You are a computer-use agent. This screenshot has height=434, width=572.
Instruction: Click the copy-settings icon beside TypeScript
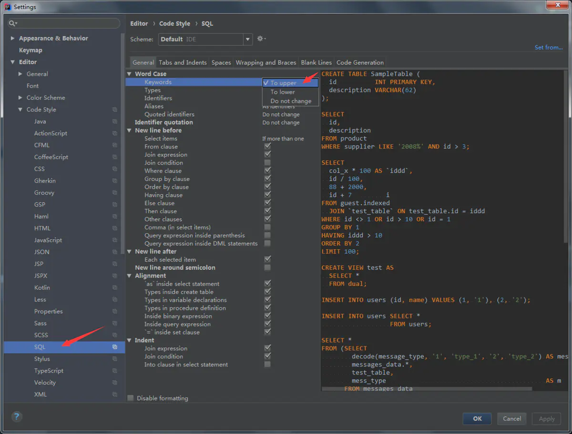tap(114, 371)
